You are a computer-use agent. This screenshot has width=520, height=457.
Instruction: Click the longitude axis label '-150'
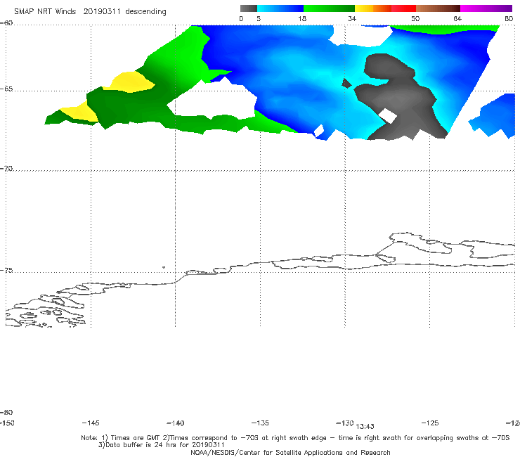pyautogui.click(x=7, y=423)
